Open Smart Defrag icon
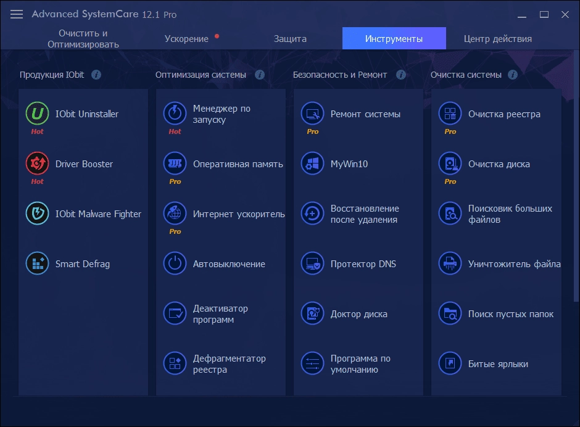This screenshot has height=427, width=580. point(38,263)
